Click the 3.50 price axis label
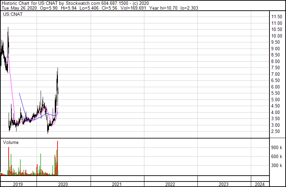The image size is (286, 187). (x=275, y=119)
